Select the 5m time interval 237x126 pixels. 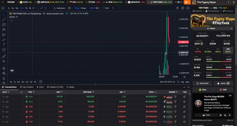point(17,8)
